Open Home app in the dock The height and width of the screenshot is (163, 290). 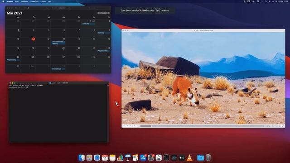tap(159, 158)
